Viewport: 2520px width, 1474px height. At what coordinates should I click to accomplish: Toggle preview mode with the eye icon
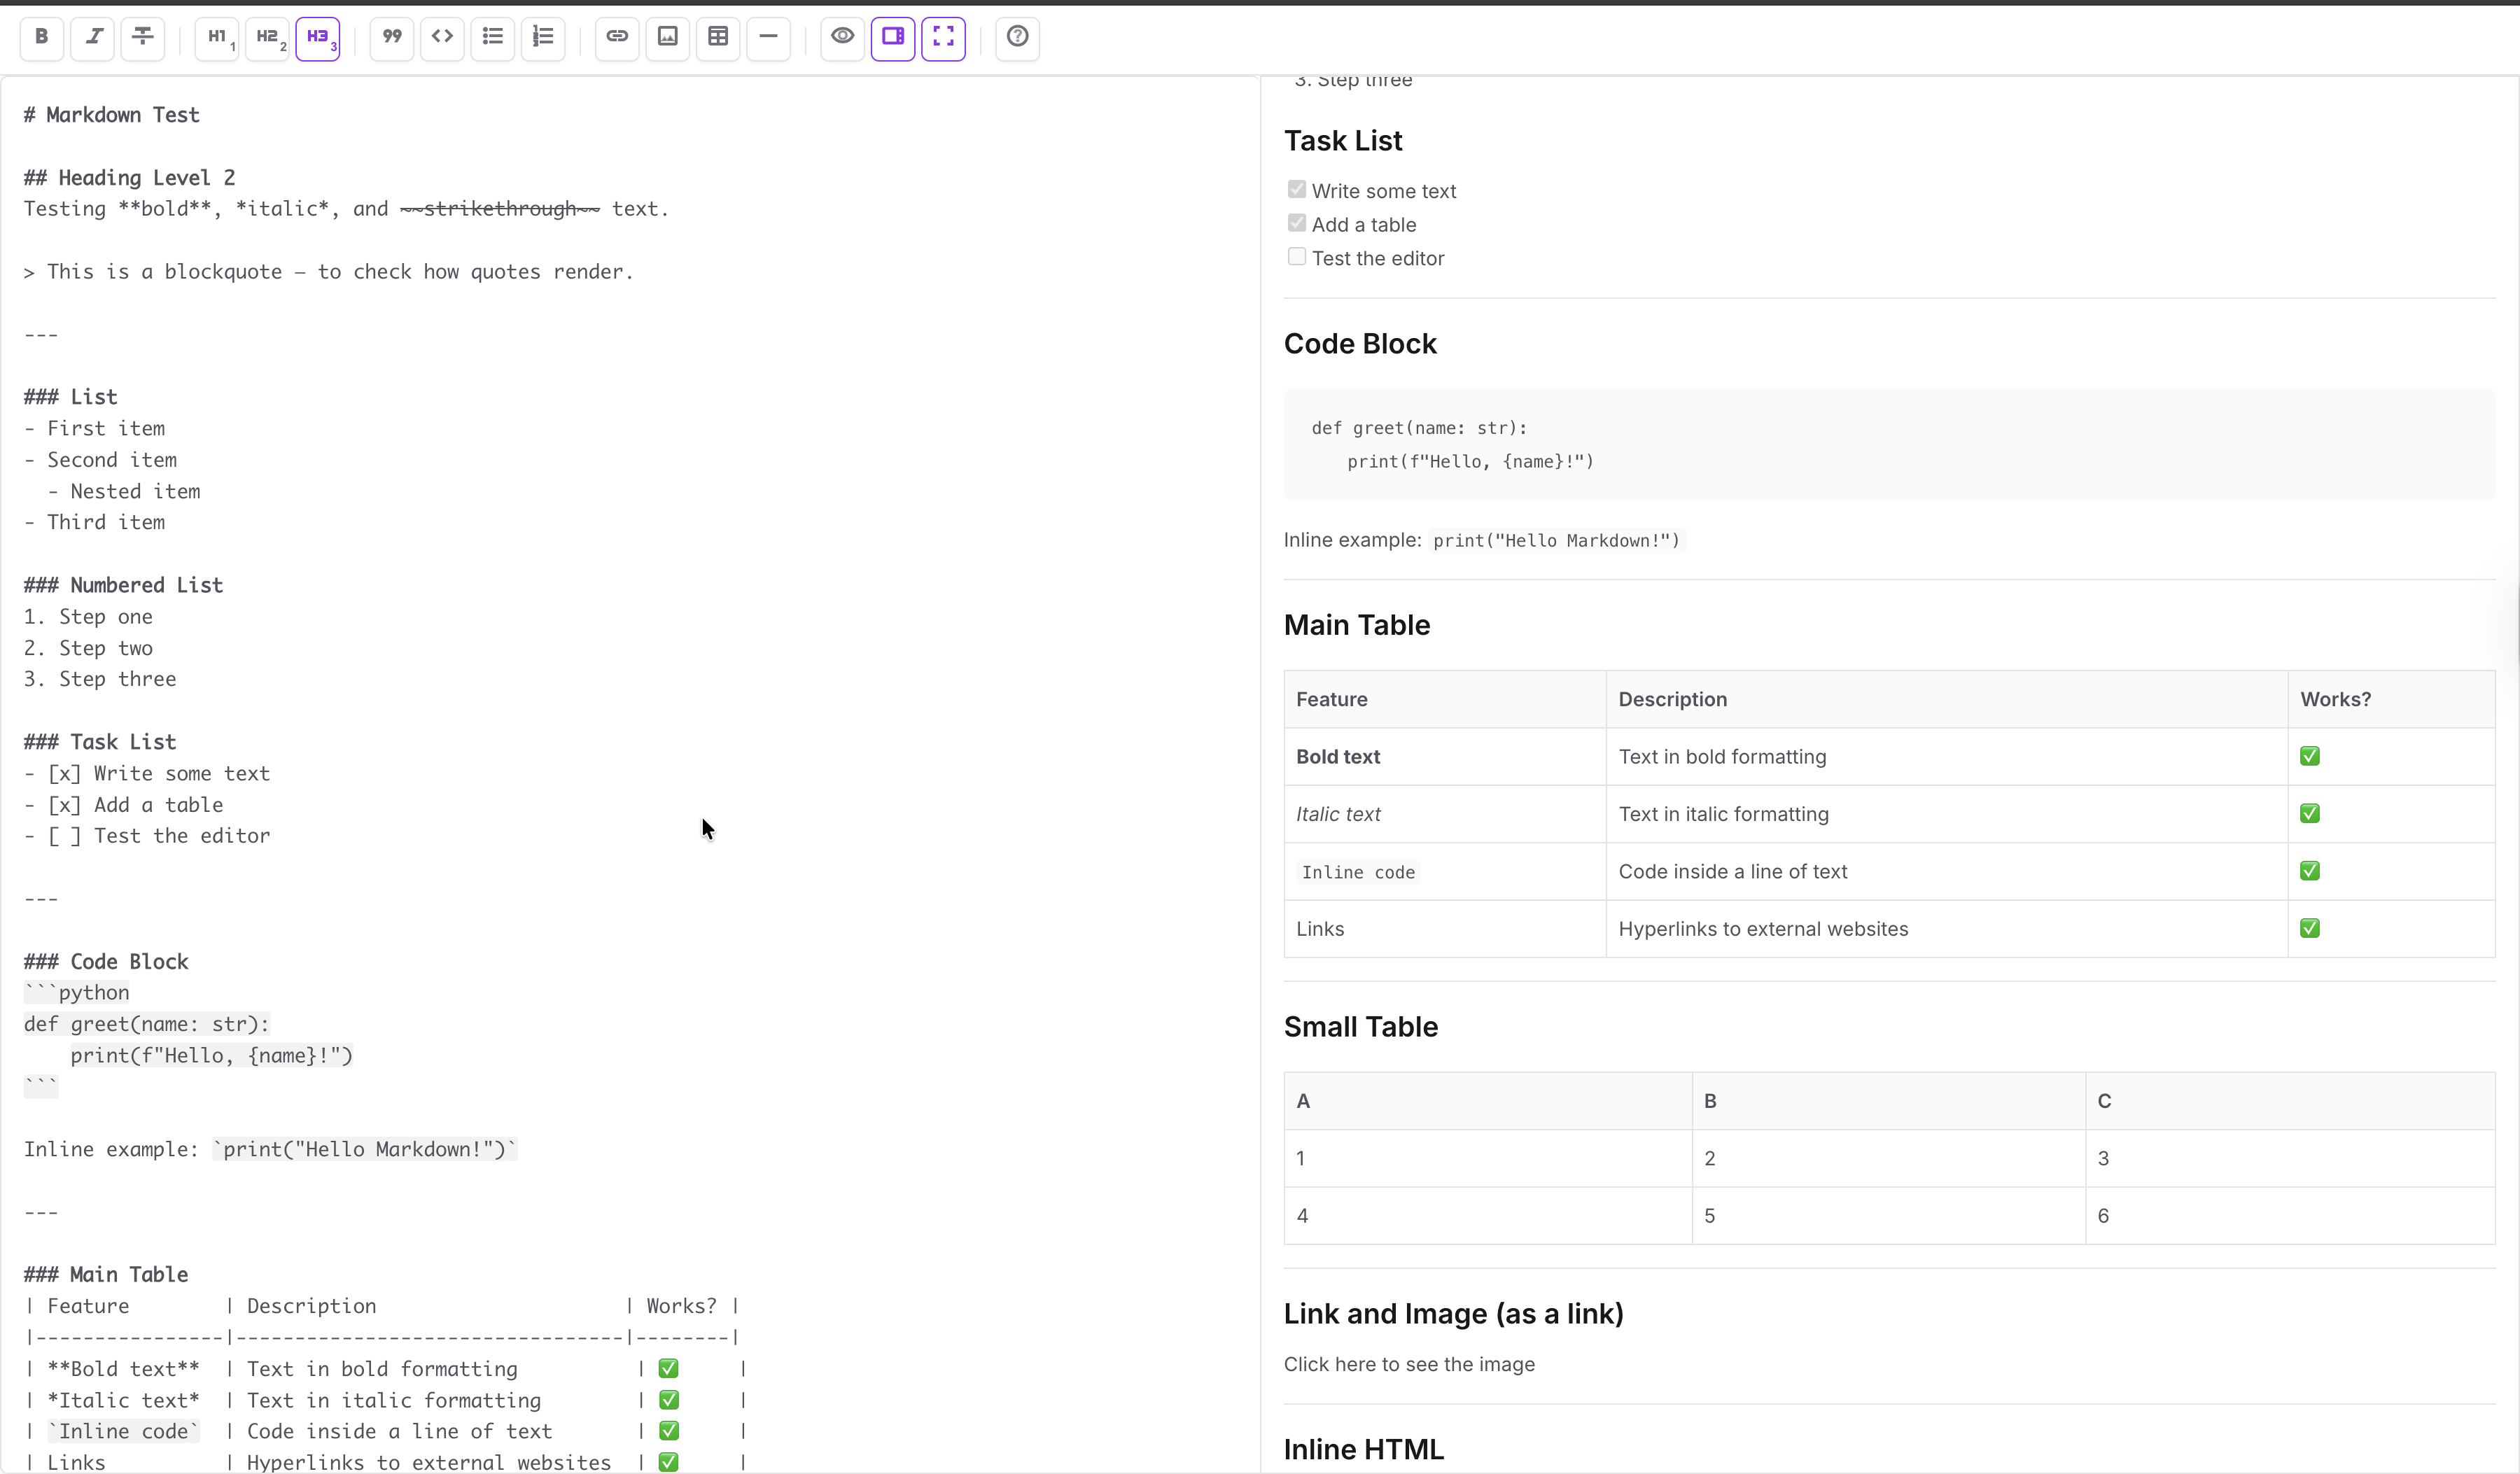pos(842,37)
